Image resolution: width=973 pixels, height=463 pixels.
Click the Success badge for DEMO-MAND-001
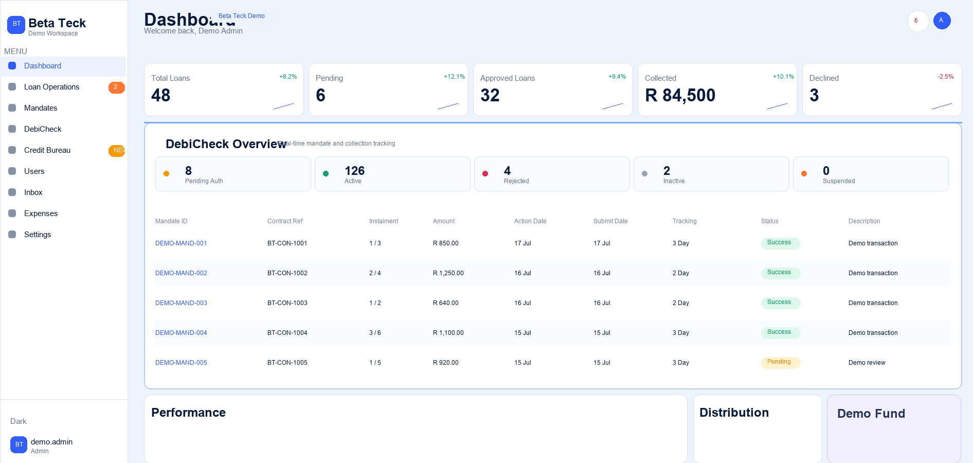(x=781, y=243)
